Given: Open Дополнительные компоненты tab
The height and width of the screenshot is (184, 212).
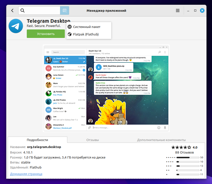Looking at the screenshot, I should tap(161, 140).
